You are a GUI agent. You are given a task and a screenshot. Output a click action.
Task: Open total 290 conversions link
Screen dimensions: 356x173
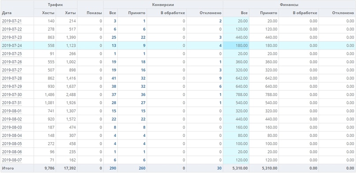tap(112, 169)
